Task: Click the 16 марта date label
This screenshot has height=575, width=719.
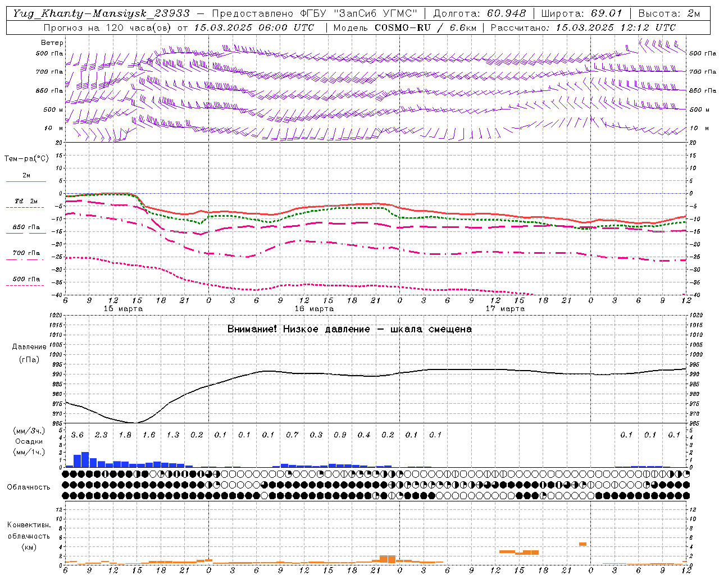Action: click(x=314, y=309)
